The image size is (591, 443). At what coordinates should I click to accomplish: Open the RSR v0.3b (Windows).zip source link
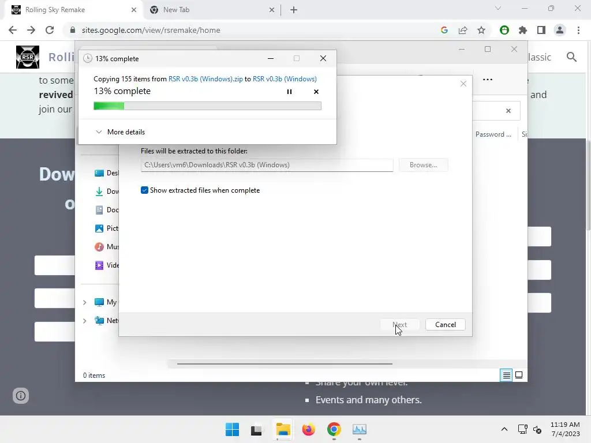point(205,78)
